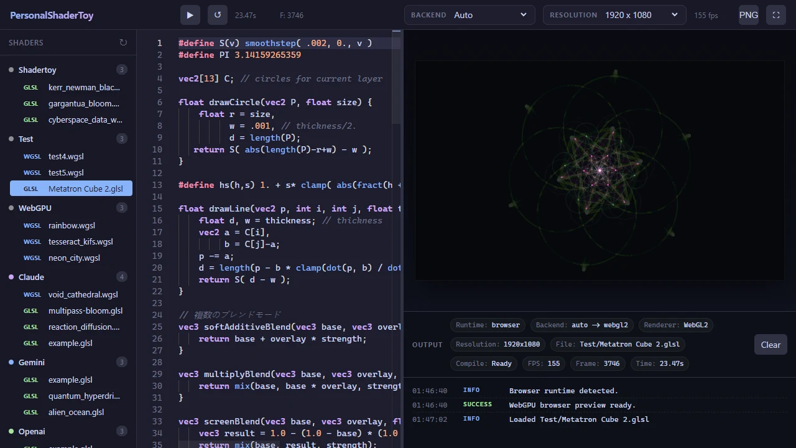Click the FPS: 155 chip

pos(544,363)
